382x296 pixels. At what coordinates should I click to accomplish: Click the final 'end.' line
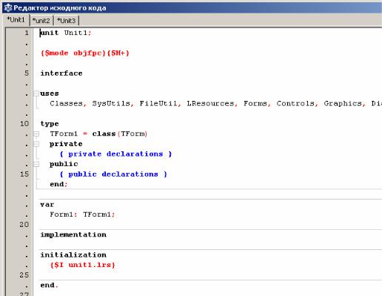(x=49, y=285)
